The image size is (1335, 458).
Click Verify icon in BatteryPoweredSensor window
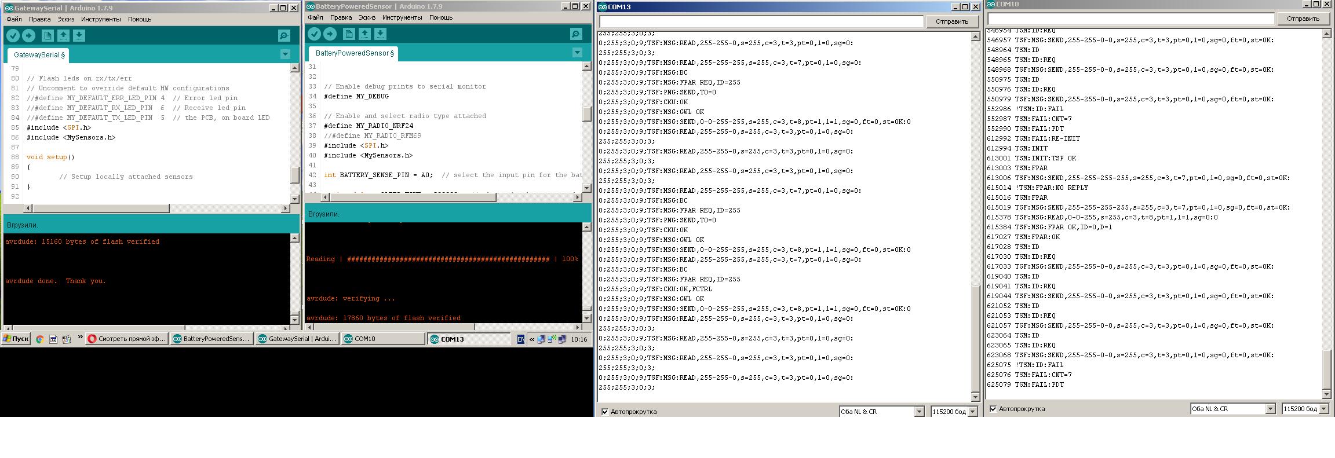(314, 34)
